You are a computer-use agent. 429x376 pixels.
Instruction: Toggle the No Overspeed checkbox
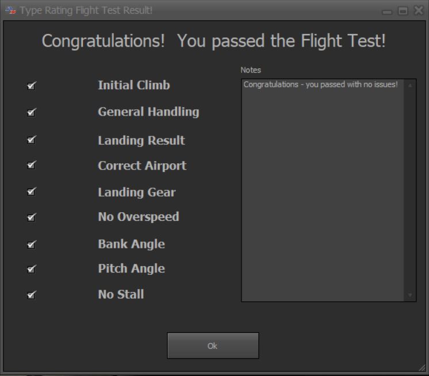click(x=31, y=217)
